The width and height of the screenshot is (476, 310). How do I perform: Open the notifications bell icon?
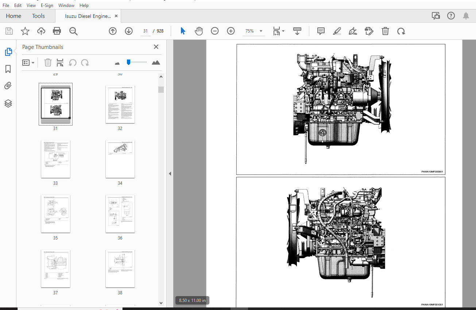[466, 16]
